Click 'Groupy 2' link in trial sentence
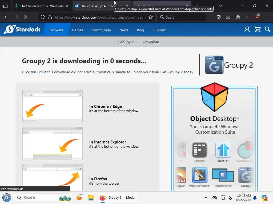The height and width of the screenshot is (204, 273). coord(175,72)
